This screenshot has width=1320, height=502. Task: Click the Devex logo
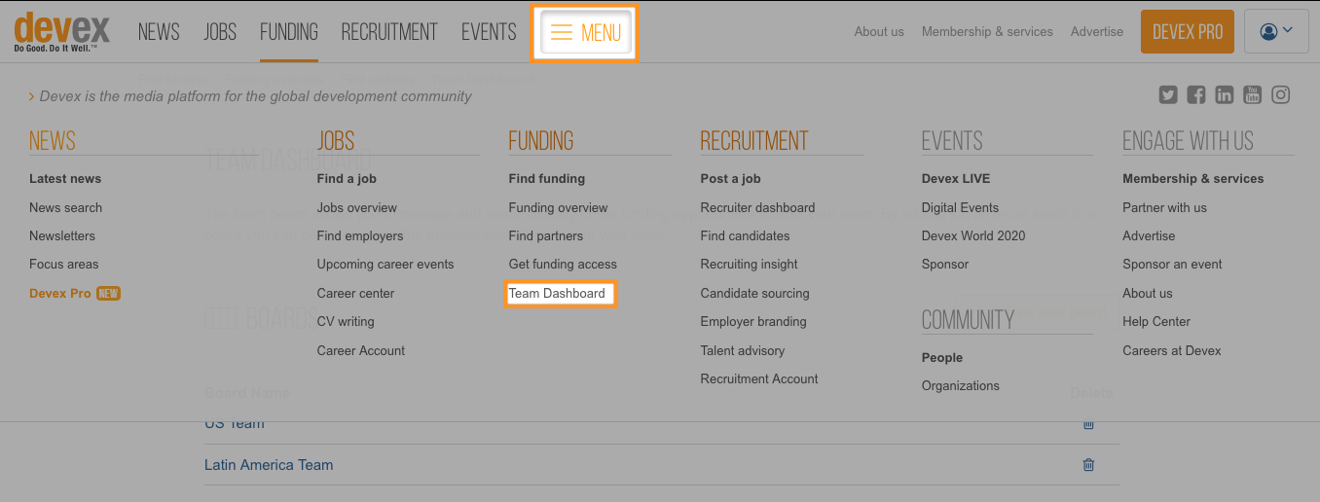(62, 31)
